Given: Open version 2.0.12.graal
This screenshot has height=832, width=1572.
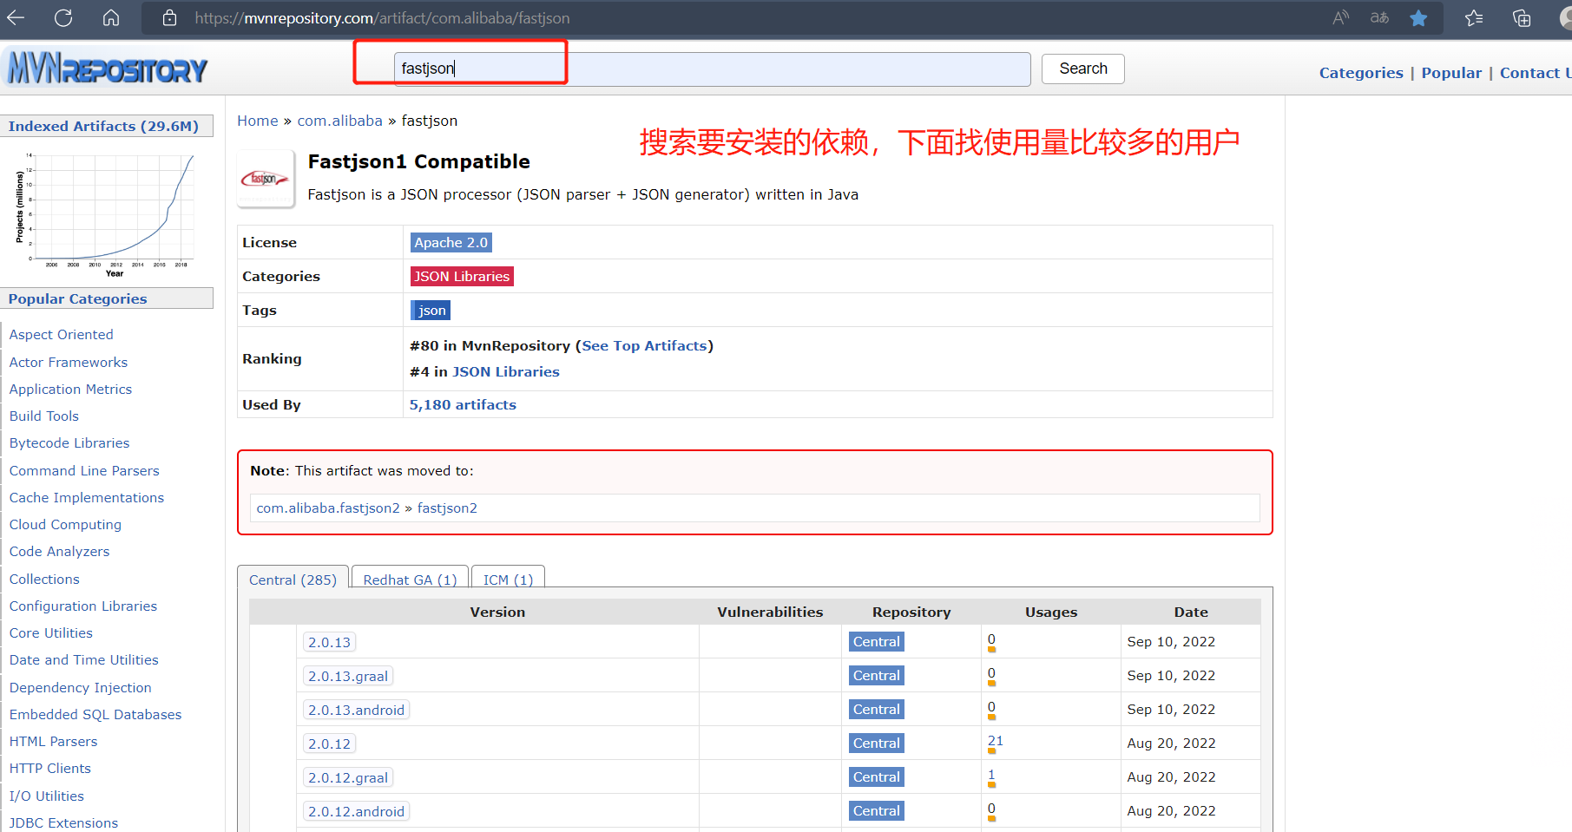Looking at the screenshot, I should [348, 777].
